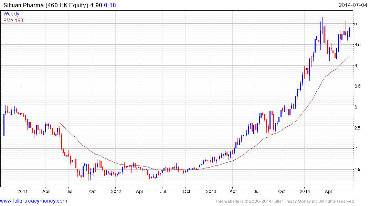Click the copyright notice text
The width and height of the screenshot is (370, 206).
pos(285,201)
